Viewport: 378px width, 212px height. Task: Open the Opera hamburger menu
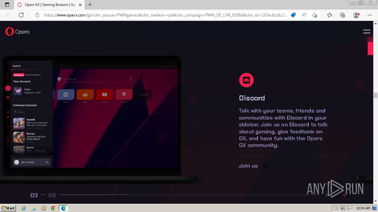click(x=366, y=32)
